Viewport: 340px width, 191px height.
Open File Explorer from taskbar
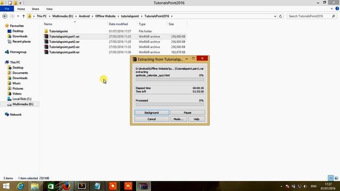click(x=35, y=186)
